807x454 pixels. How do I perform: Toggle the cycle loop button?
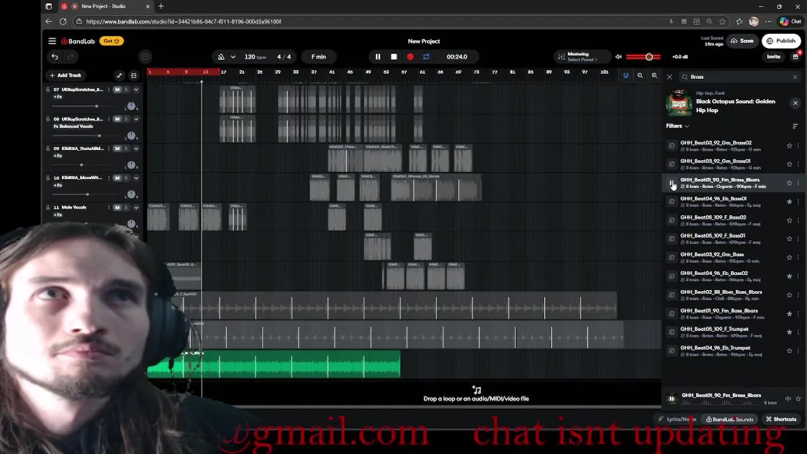pos(426,57)
